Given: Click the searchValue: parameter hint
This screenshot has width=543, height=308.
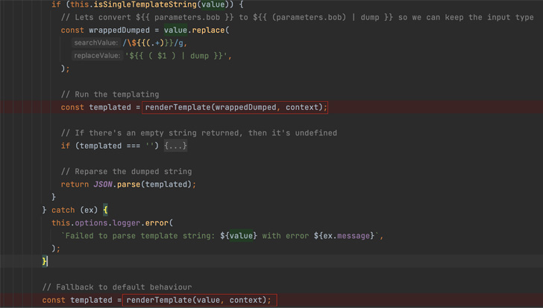Looking at the screenshot, I should [96, 43].
